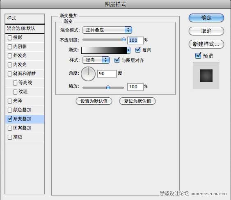
Task: Click the 新建样式 (New Style) button
Action: 206,44
